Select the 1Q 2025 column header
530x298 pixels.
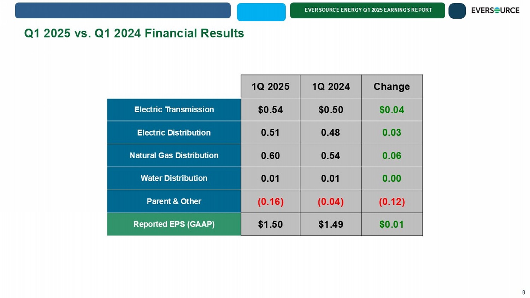click(270, 87)
